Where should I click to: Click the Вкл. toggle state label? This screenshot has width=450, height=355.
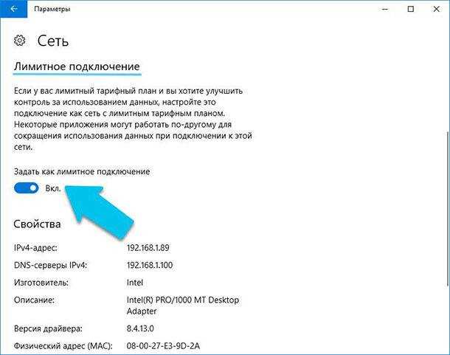pos(53,188)
